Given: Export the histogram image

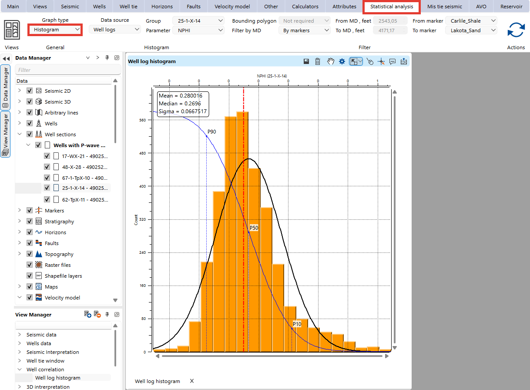Looking at the screenshot, I should point(403,61).
